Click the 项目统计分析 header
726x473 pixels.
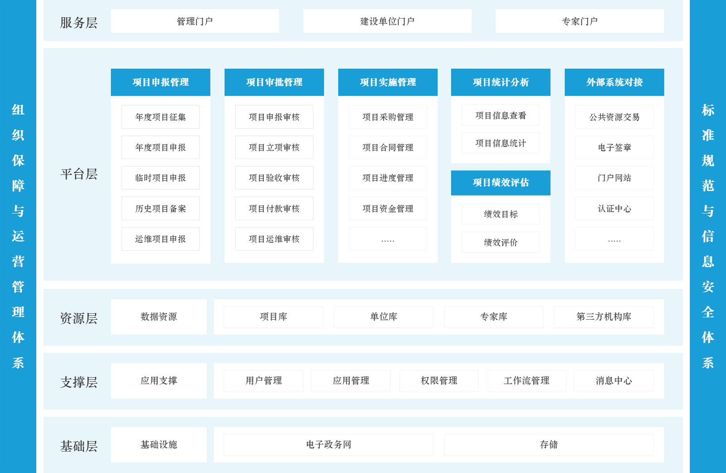[501, 82]
